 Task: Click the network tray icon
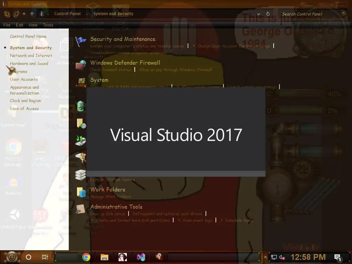tap(274, 257)
